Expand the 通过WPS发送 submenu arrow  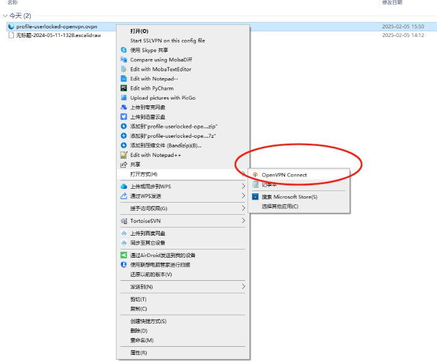[243, 196]
